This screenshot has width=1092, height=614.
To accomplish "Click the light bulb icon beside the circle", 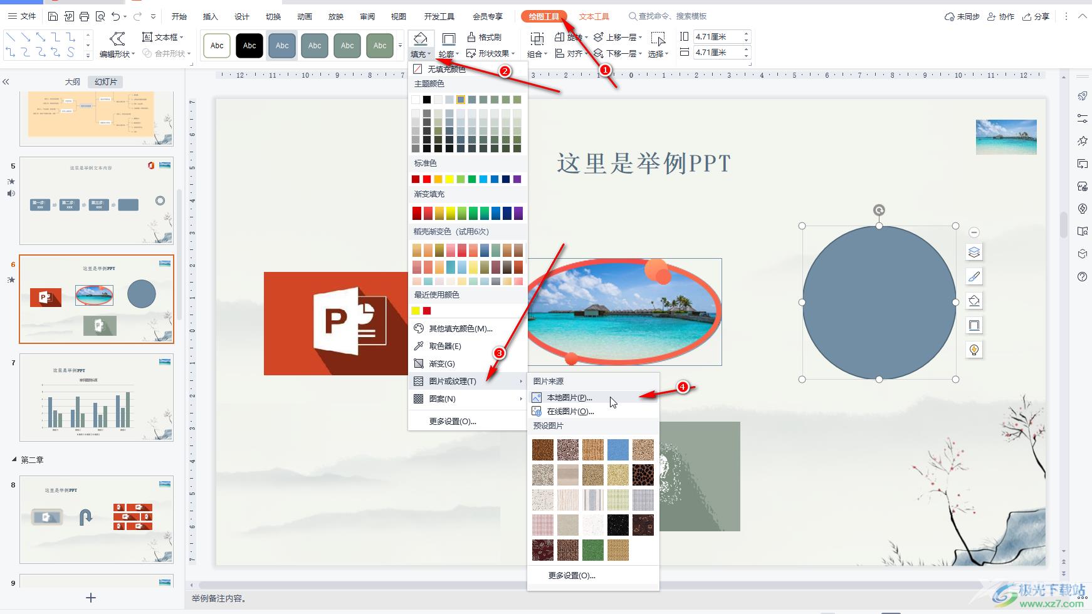I will (x=974, y=350).
